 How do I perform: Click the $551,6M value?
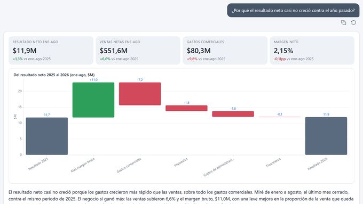pyautogui.click(x=114, y=51)
